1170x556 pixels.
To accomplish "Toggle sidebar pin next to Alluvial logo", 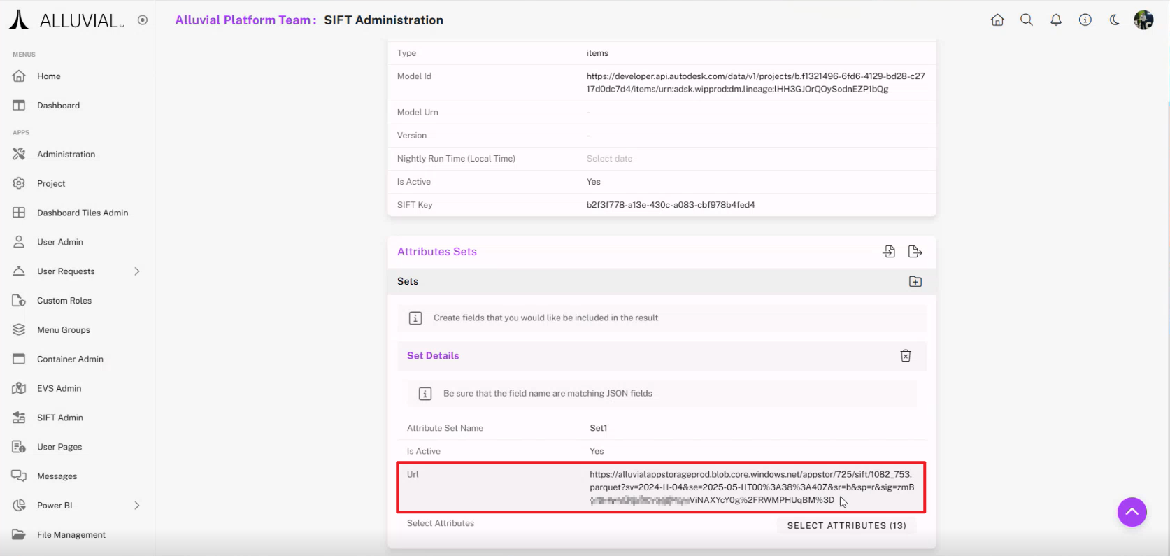I will (143, 20).
